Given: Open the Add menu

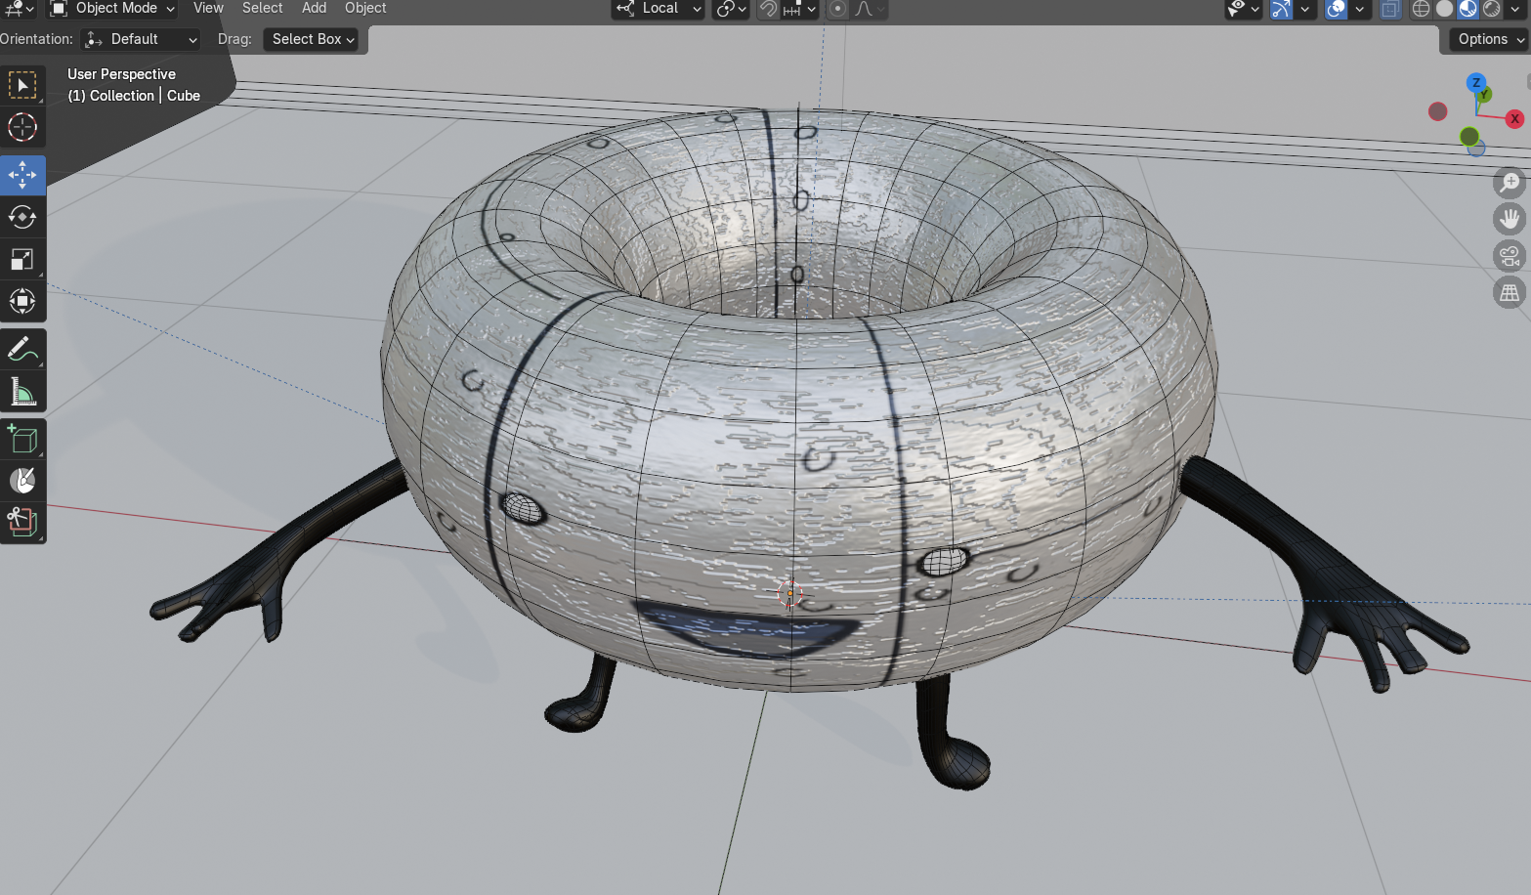Looking at the screenshot, I should point(314,8).
